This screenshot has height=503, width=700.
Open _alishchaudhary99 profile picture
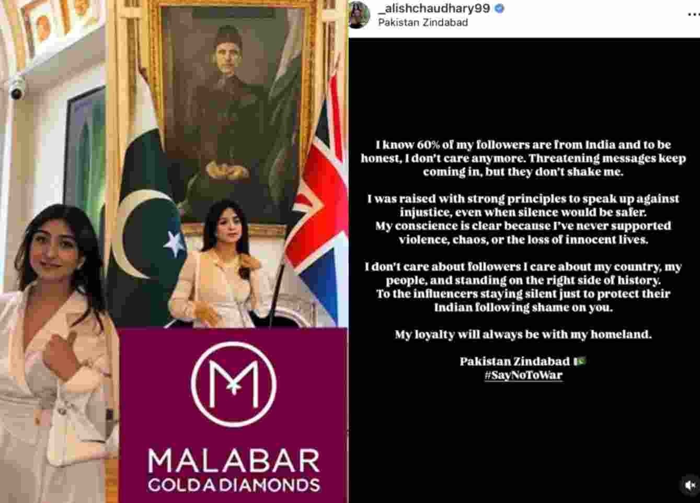tap(359, 15)
